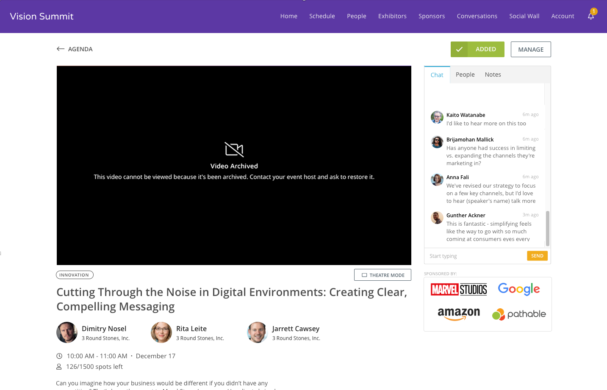
Task: Open Rita Leite's name link
Action: (x=191, y=329)
